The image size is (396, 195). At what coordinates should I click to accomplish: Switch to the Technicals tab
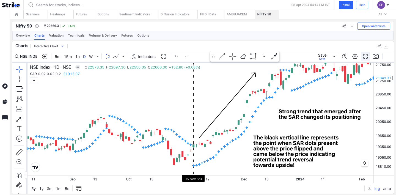(x=76, y=35)
